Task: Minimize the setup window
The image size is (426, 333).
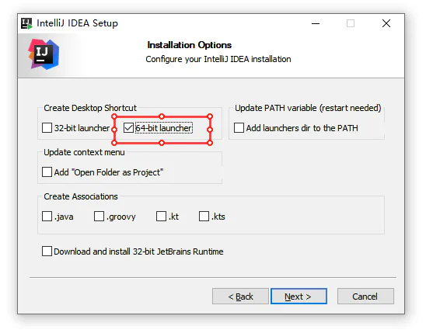Action: (x=316, y=23)
